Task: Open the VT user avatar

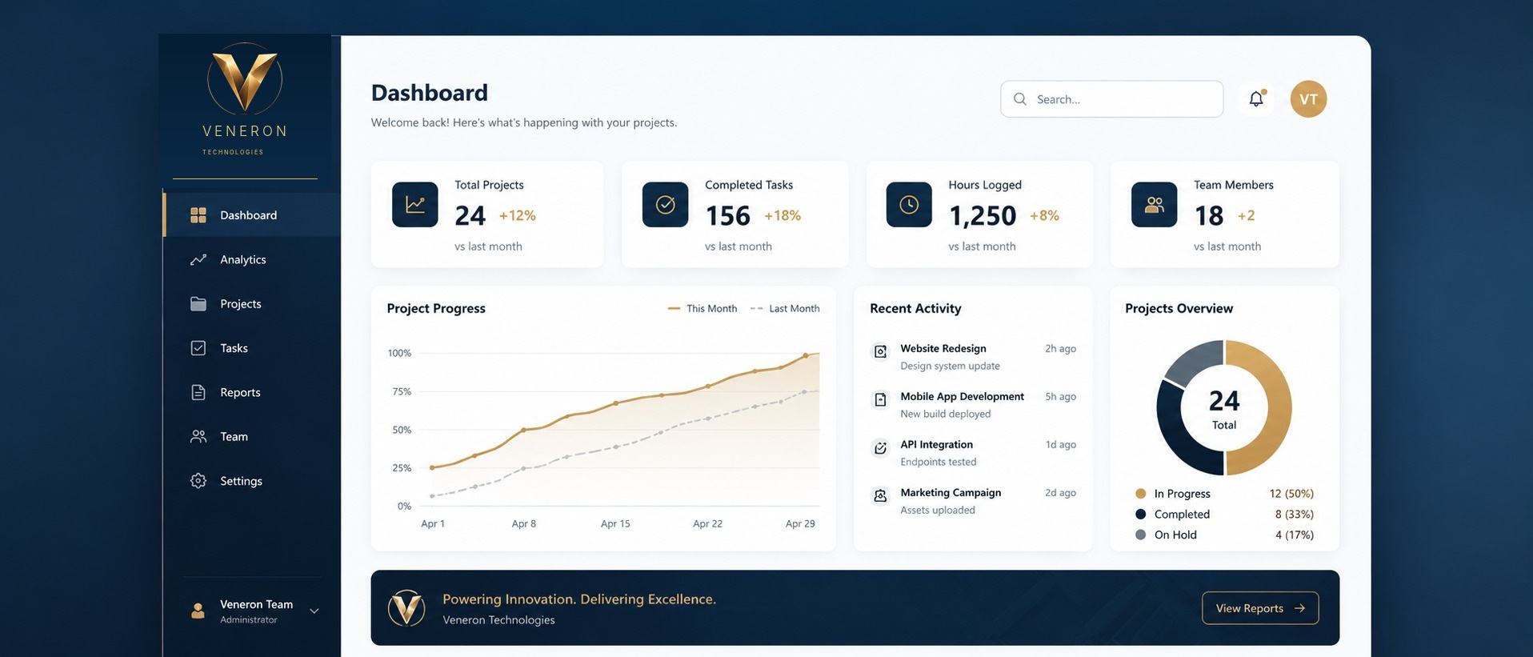Action: tap(1308, 99)
